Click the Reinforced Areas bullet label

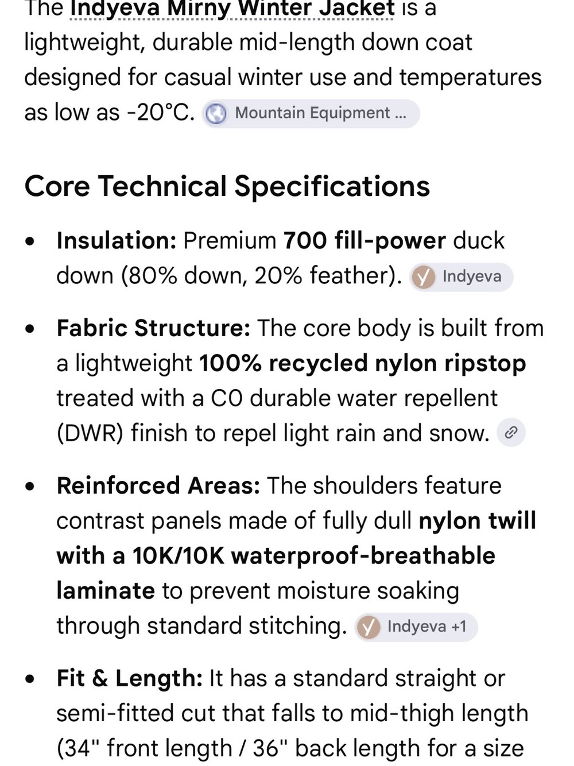click(158, 486)
